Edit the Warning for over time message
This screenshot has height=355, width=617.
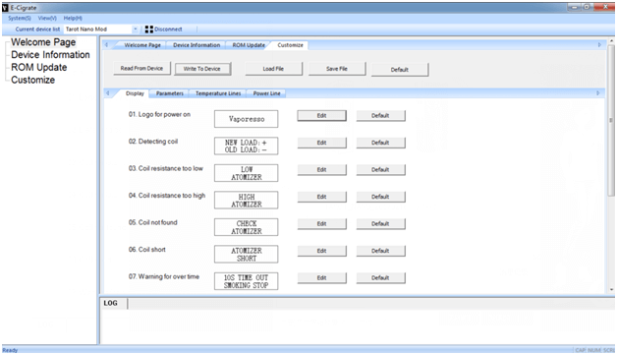322,277
